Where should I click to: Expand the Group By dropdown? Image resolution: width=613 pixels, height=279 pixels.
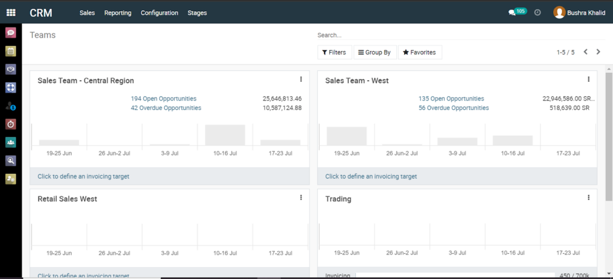374,53
